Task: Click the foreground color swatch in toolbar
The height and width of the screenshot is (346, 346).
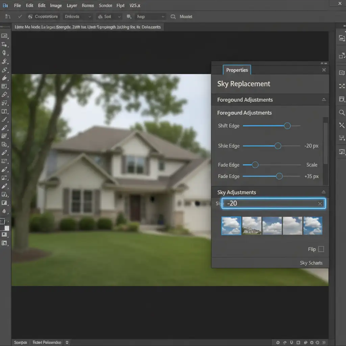Action: pyautogui.click(x=2, y=222)
